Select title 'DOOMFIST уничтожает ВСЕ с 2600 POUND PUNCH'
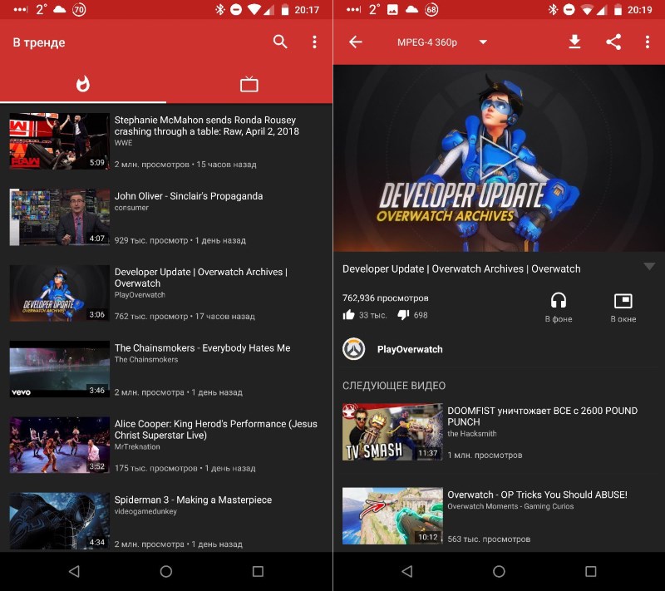Screen dimensions: 665x591 pos(543,416)
